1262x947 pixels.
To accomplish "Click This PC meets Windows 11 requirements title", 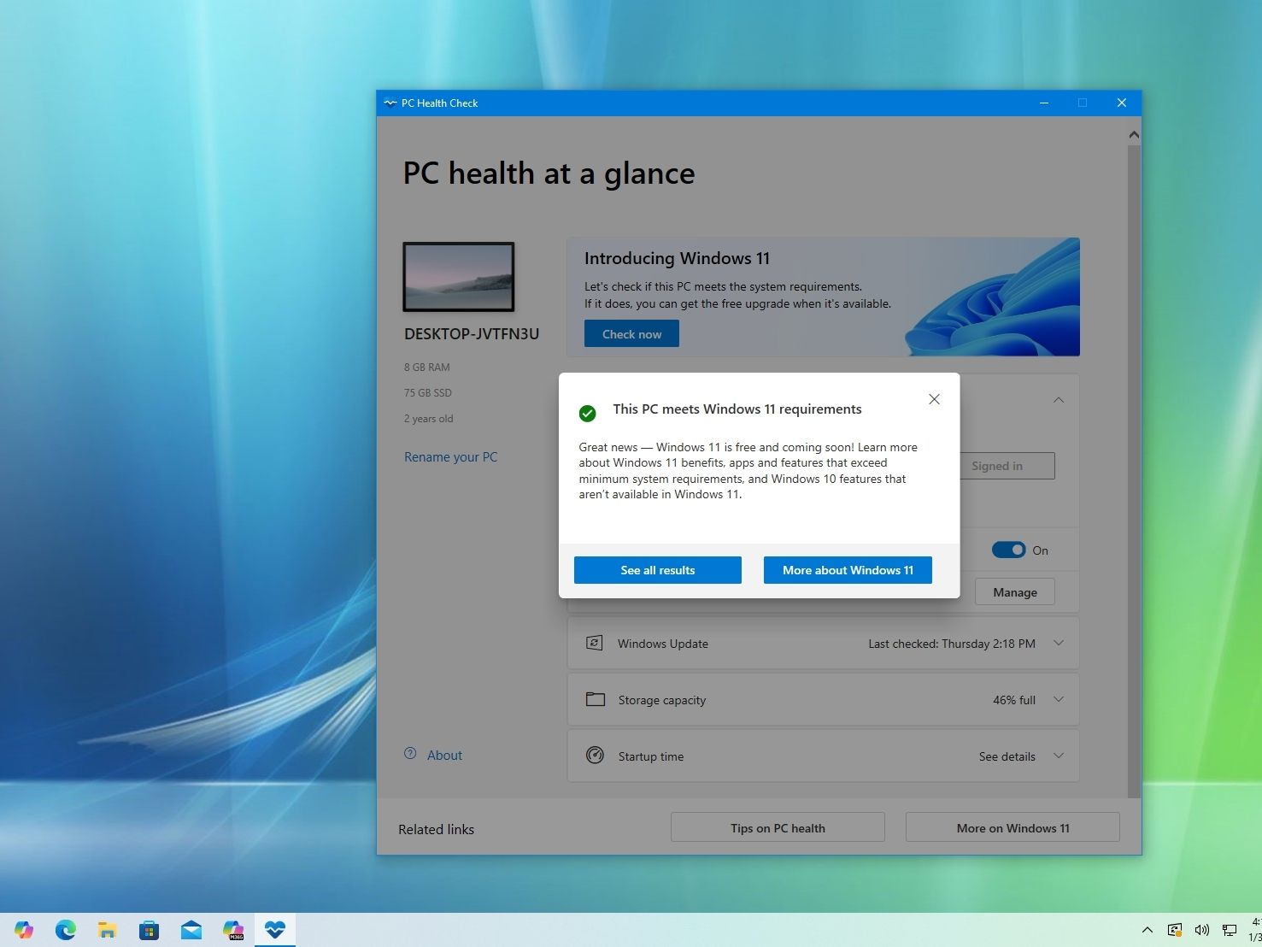I will pyautogui.click(x=737, y=409).
